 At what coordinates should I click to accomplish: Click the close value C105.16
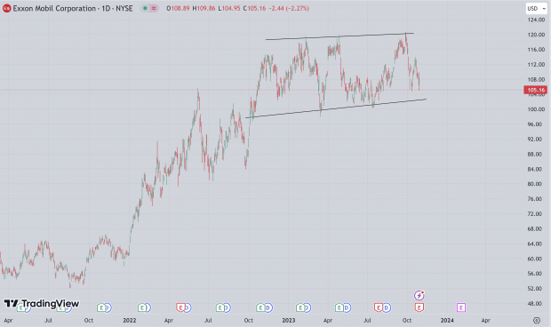point(254,8)
